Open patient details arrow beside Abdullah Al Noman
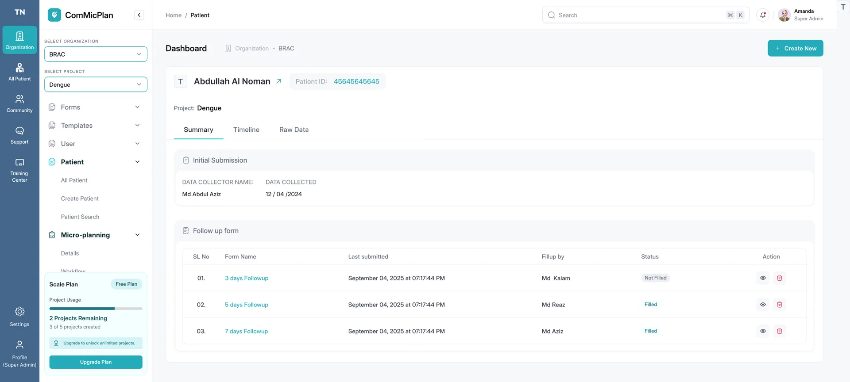Image resolution: width=850 pixels, height=382 pixels. [278, 81]
